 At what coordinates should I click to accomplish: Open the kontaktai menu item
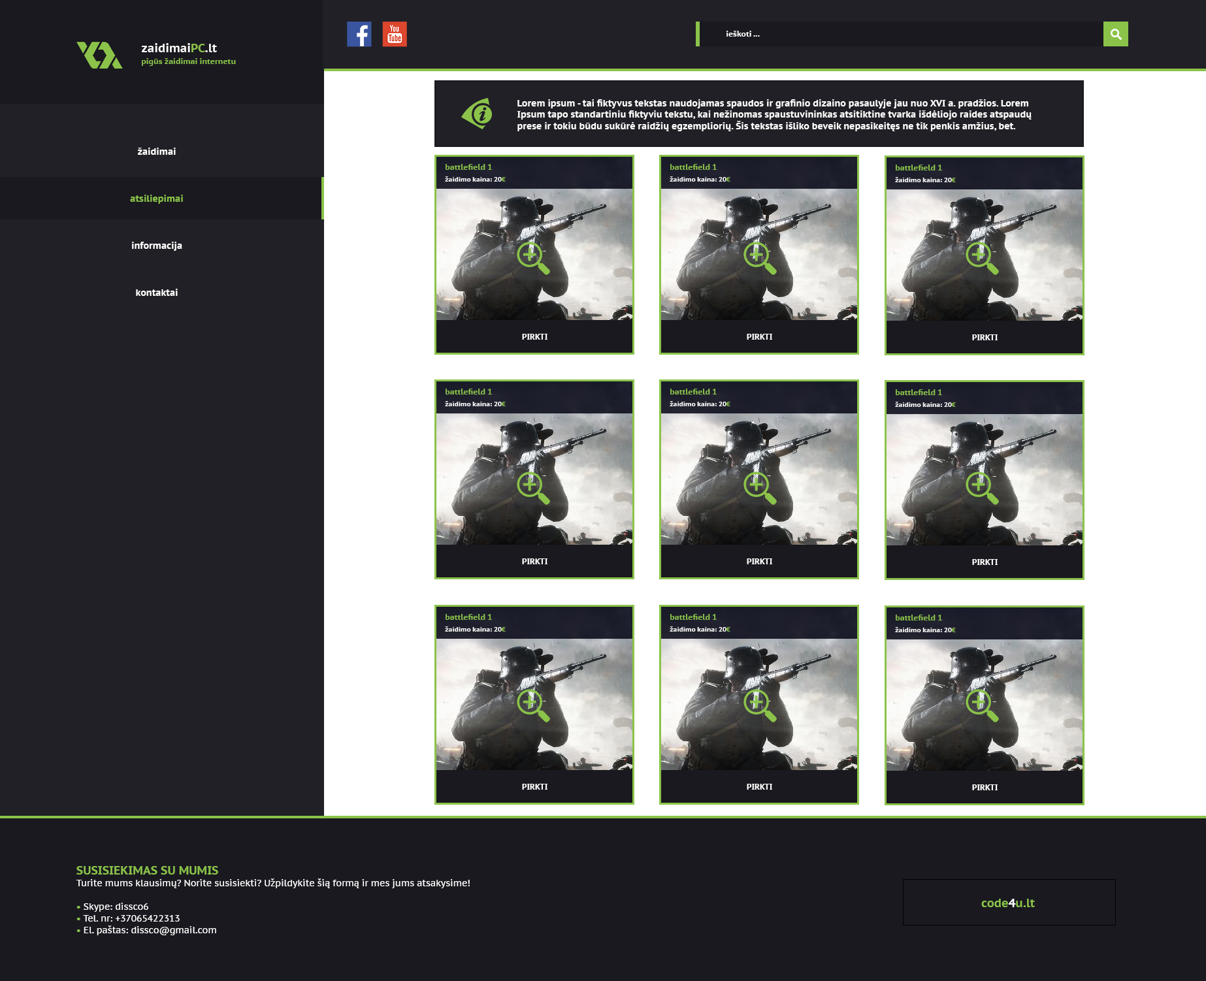point(157,293)
